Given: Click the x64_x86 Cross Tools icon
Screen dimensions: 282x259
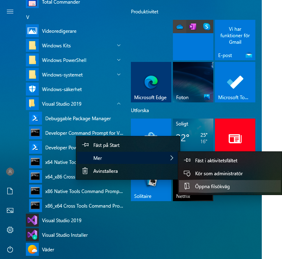Looking at the screenshot, I should (x=36, y=176).
